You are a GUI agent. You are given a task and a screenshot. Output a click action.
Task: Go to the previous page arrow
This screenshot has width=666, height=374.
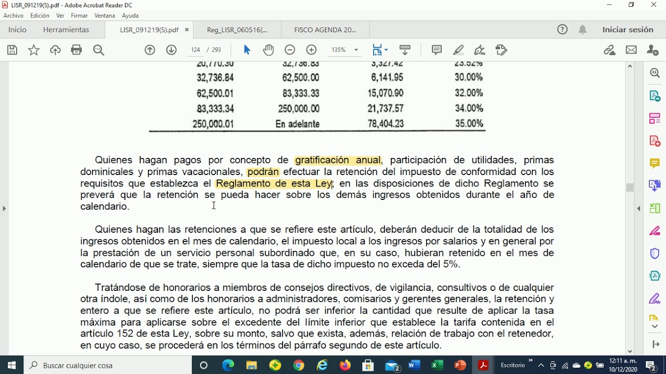pos(150,50)
